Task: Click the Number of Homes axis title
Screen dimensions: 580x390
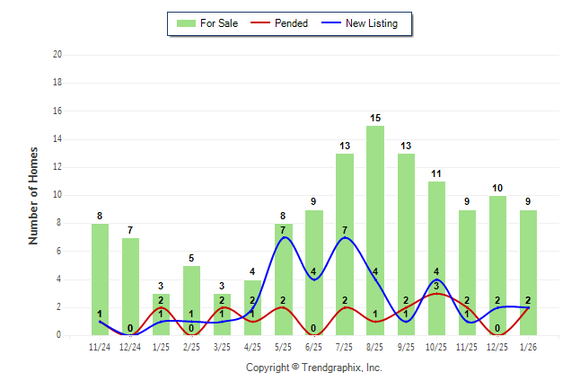Action: (x=33, y=195)
